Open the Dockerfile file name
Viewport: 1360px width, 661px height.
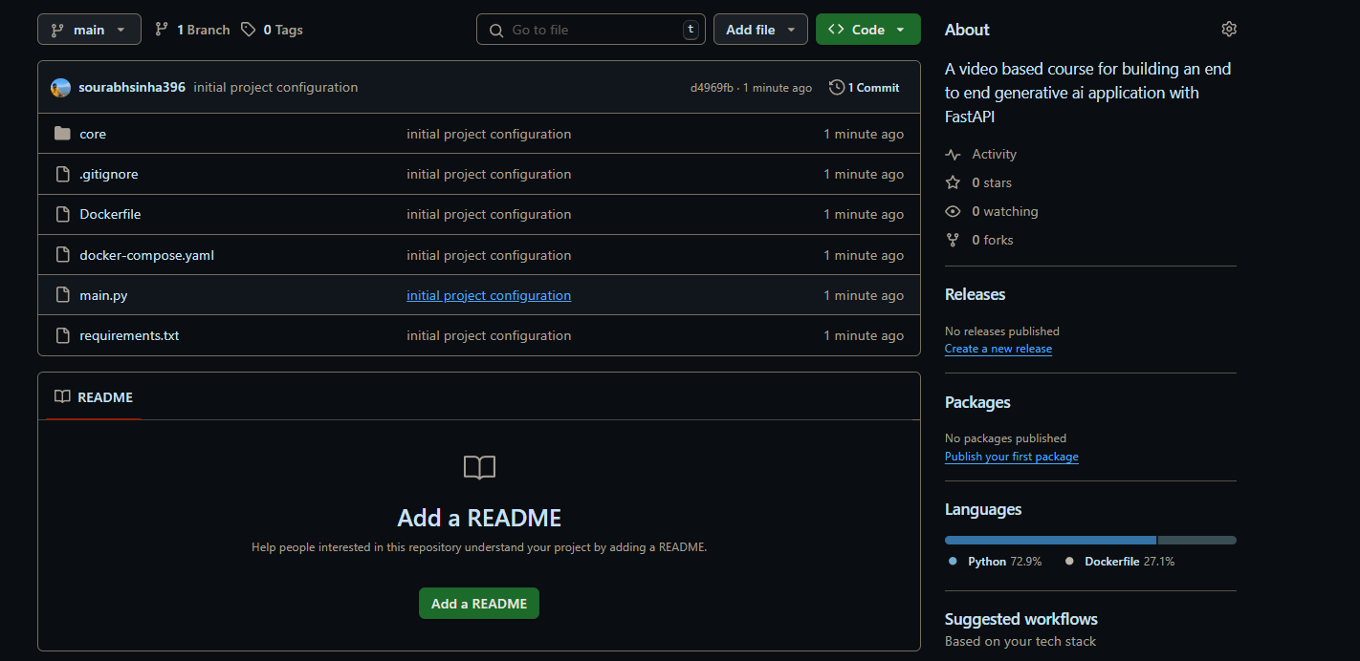[x=110, y=214]
